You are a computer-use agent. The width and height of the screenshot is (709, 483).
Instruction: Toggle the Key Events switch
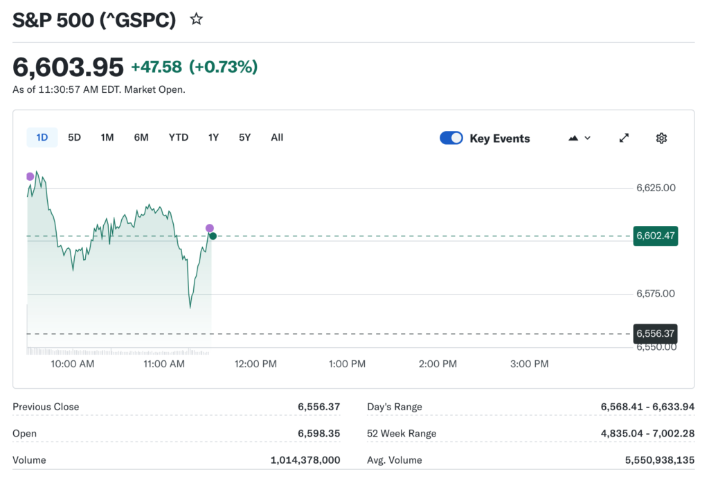click(x=451, y=138)
